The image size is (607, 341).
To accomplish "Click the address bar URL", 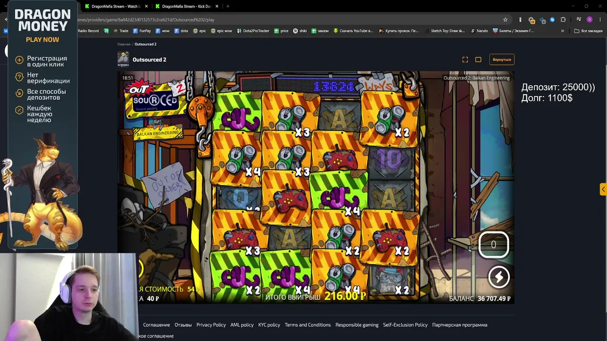I will (146, 20).
